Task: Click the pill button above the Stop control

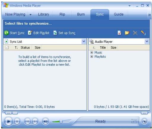Action: pyautogui.click(x=15, y=113)
